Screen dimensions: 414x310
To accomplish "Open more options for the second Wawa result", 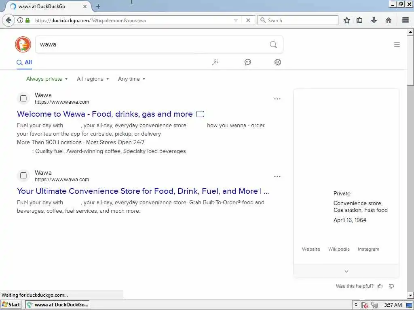I will click(277, 176).
